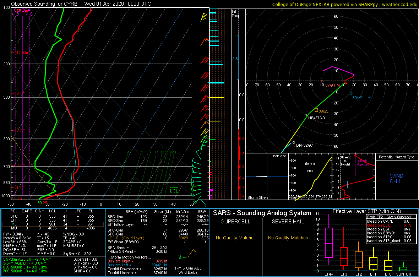Click the 'BRN Shear =' line

pos(138,248)
